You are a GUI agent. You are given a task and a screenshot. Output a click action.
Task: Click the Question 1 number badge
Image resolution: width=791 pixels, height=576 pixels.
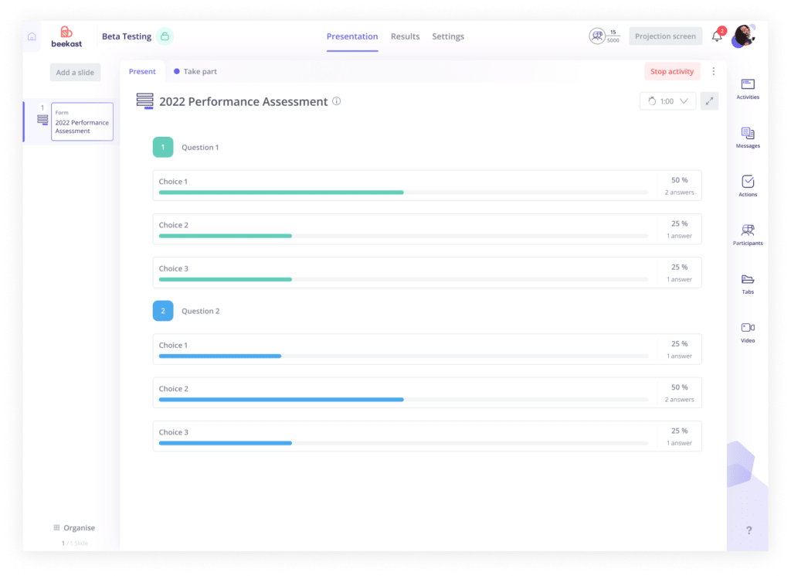click(163, 148)
